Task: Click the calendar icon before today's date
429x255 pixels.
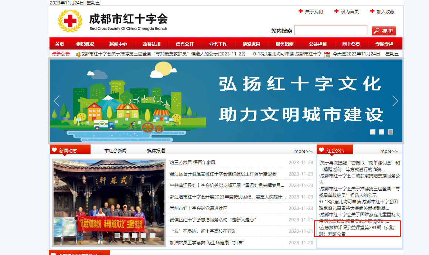Action: coord(327,54)
